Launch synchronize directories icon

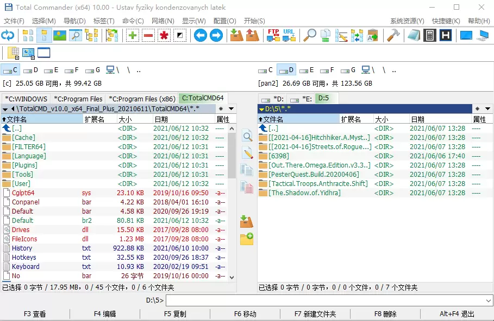pyautogui.click(x=357, y=35)
